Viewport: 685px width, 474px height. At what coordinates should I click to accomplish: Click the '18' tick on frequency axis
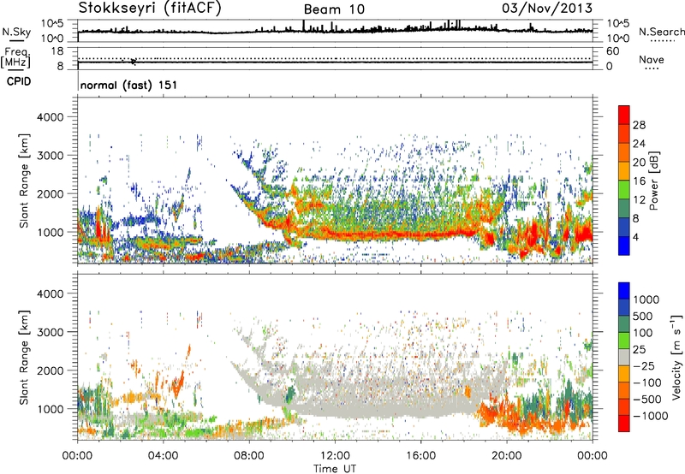pos(57,51)
